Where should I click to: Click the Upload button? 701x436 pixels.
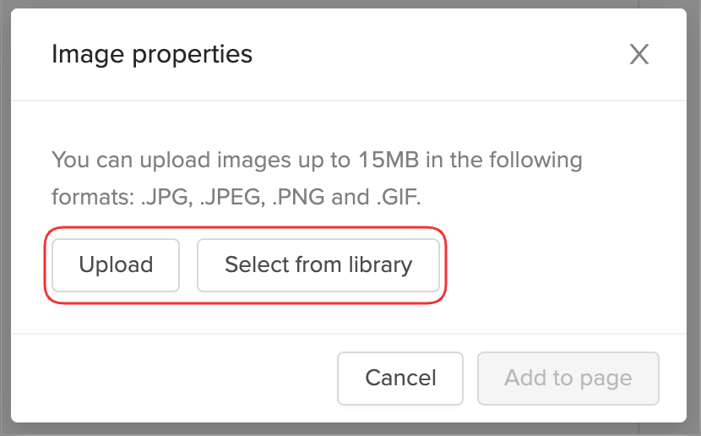(116, 264)
